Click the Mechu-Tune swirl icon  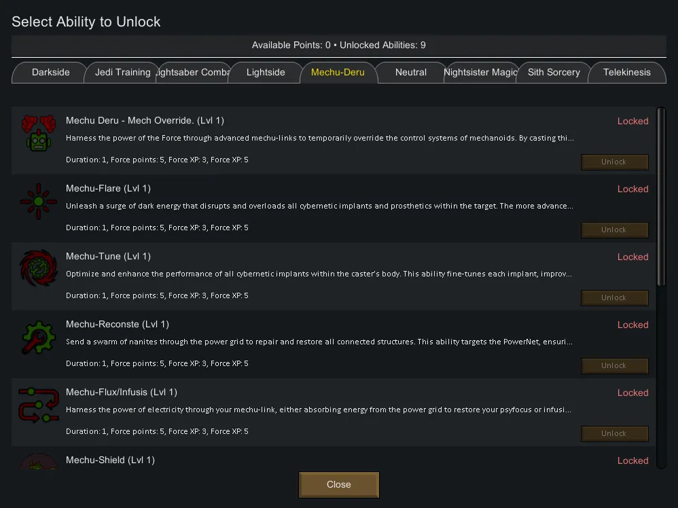38,269
